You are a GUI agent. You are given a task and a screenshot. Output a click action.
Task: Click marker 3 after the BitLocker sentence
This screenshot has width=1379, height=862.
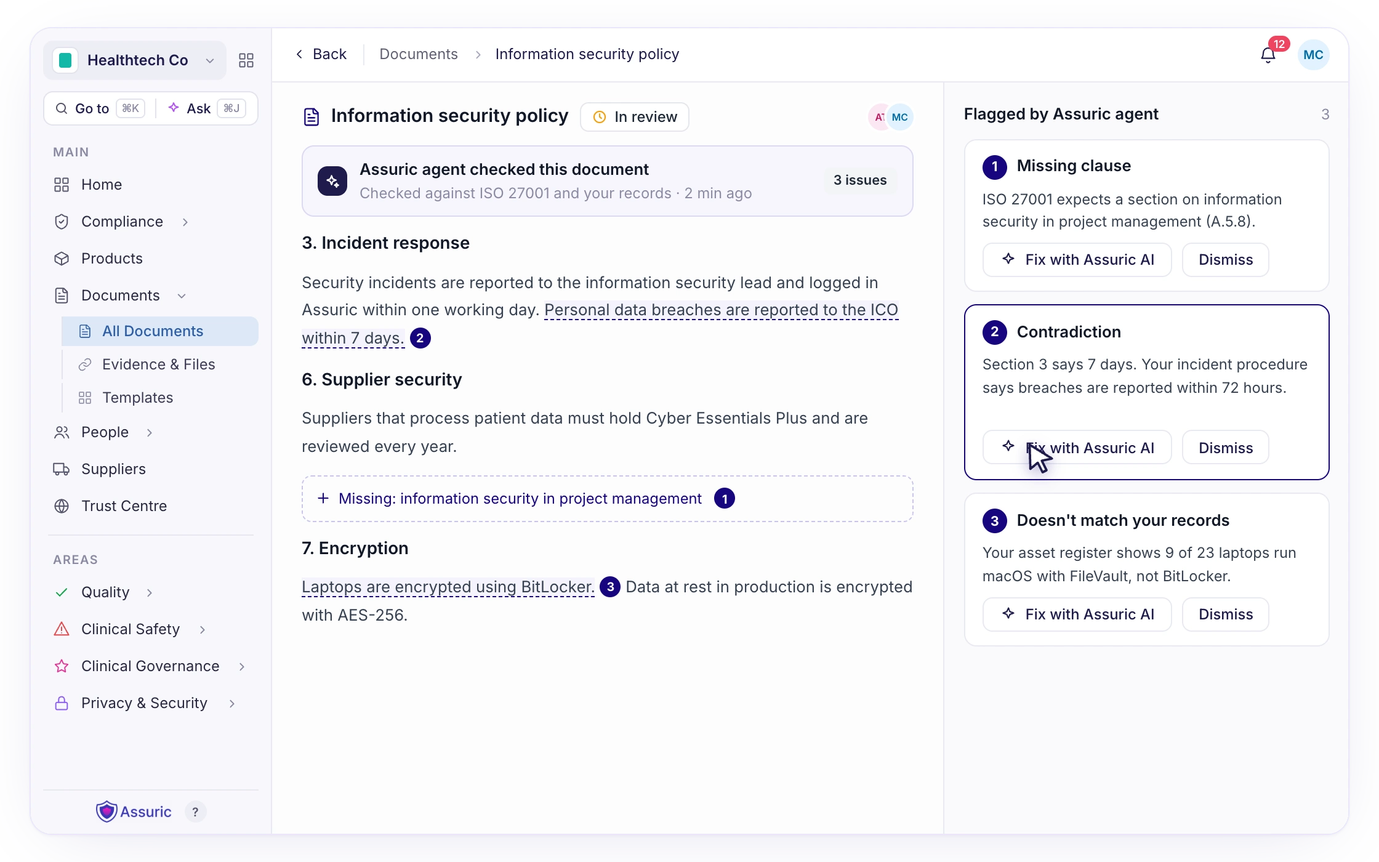(x=610, y=587)
